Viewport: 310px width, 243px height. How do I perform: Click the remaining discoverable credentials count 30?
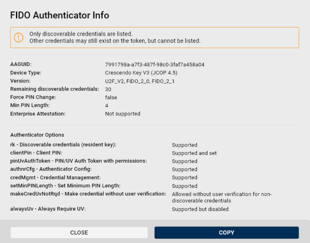click(108, 89)
